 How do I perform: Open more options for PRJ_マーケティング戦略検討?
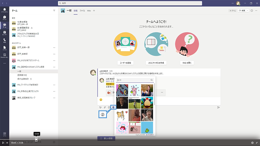(x=54, y=85)
